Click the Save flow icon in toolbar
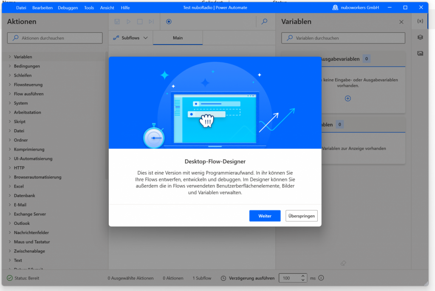The width and height of the screenshot is (435, 291). tap(117, 22)
